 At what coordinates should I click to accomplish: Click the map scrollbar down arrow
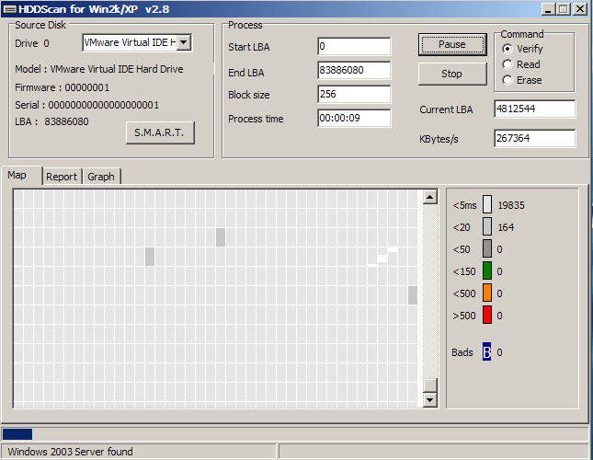[x=430, y=399]
